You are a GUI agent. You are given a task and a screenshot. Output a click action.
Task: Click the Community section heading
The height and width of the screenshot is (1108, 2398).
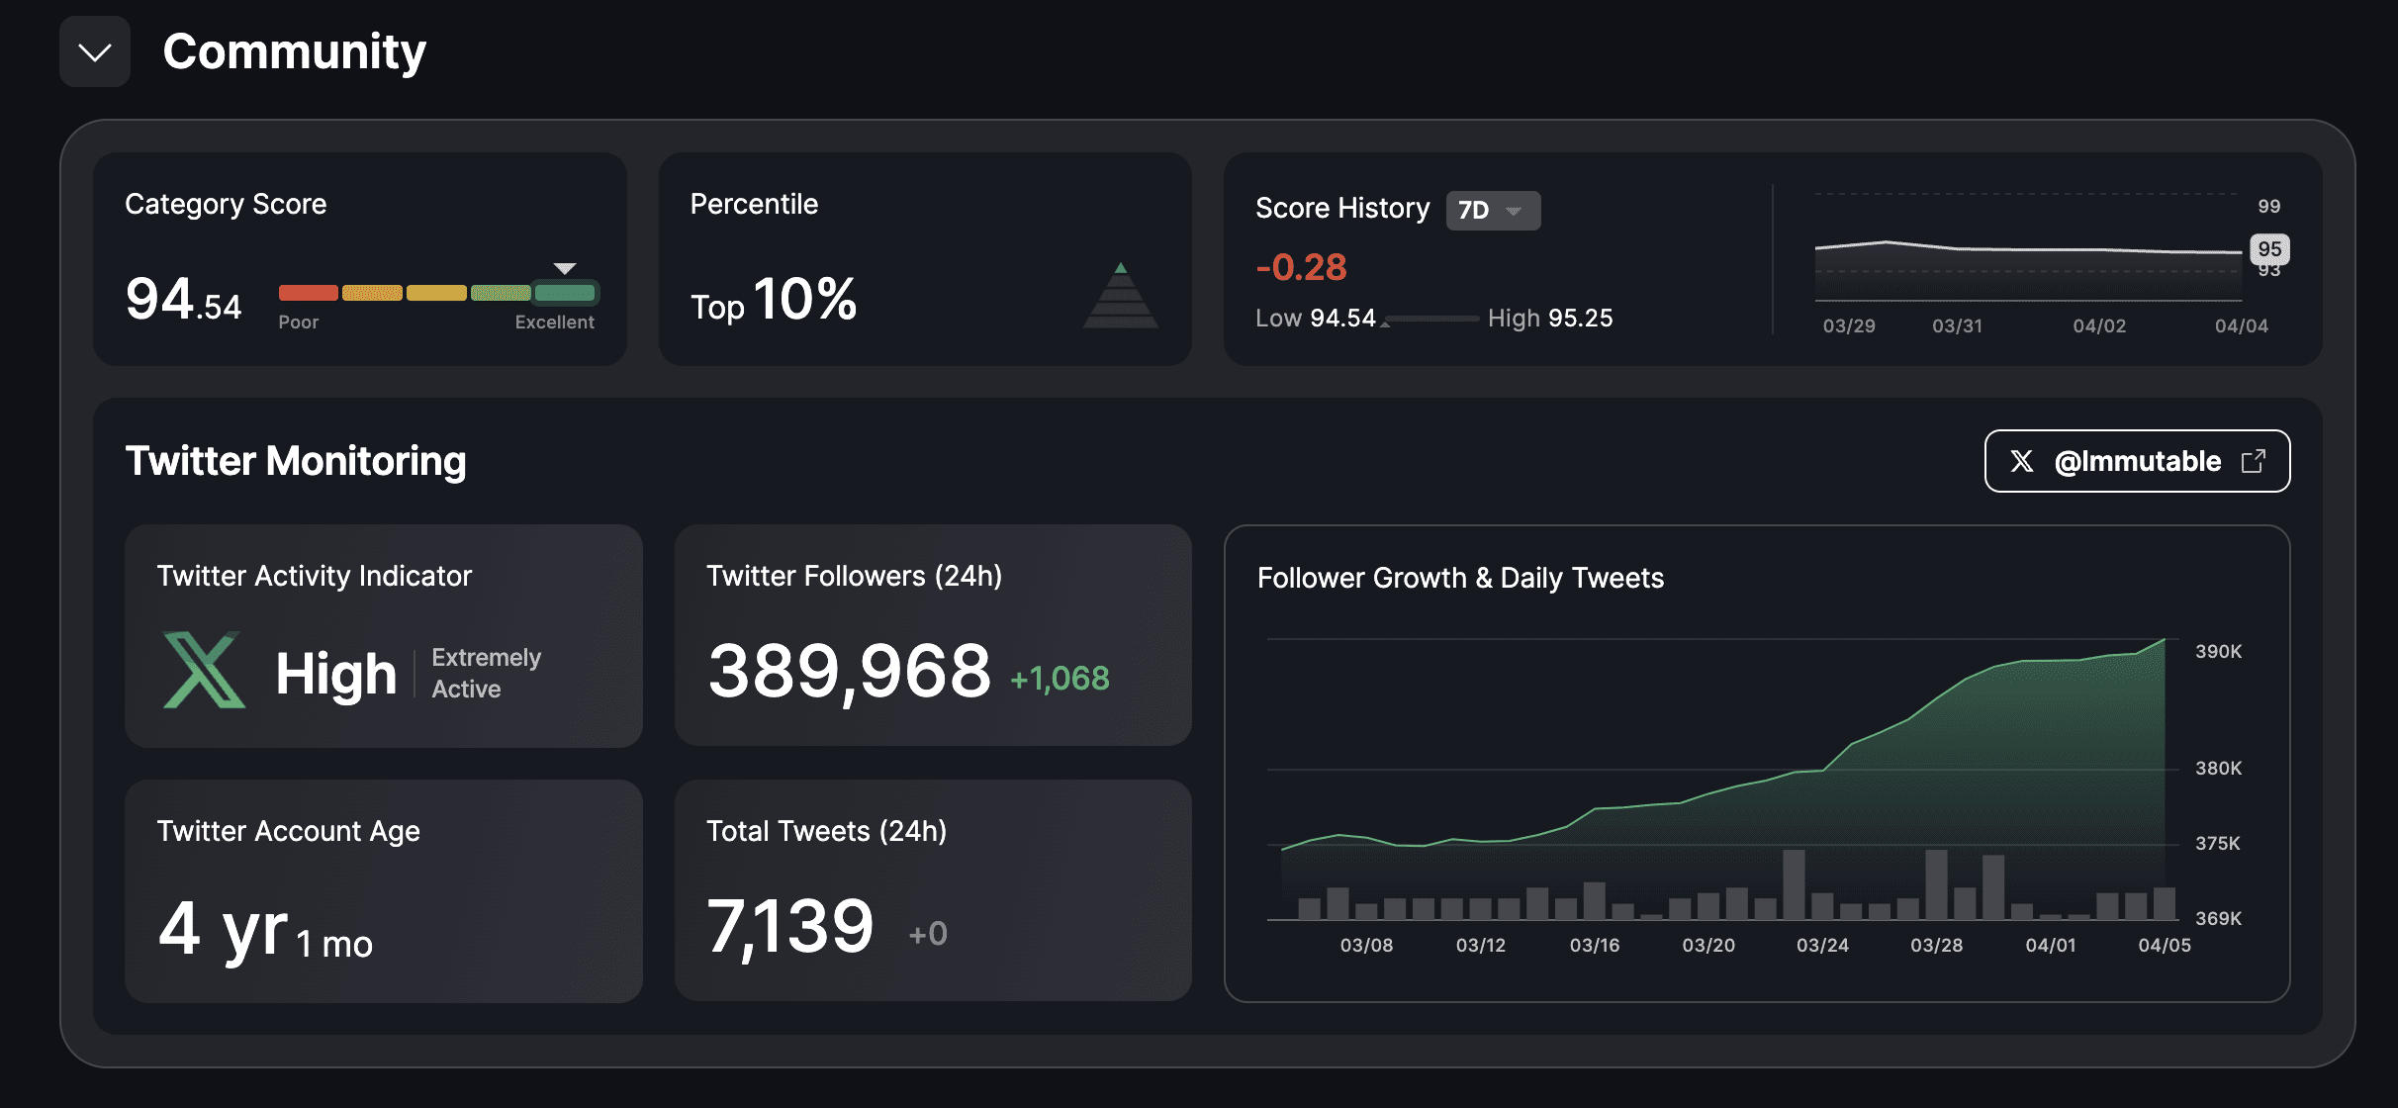tap(294, 51)
